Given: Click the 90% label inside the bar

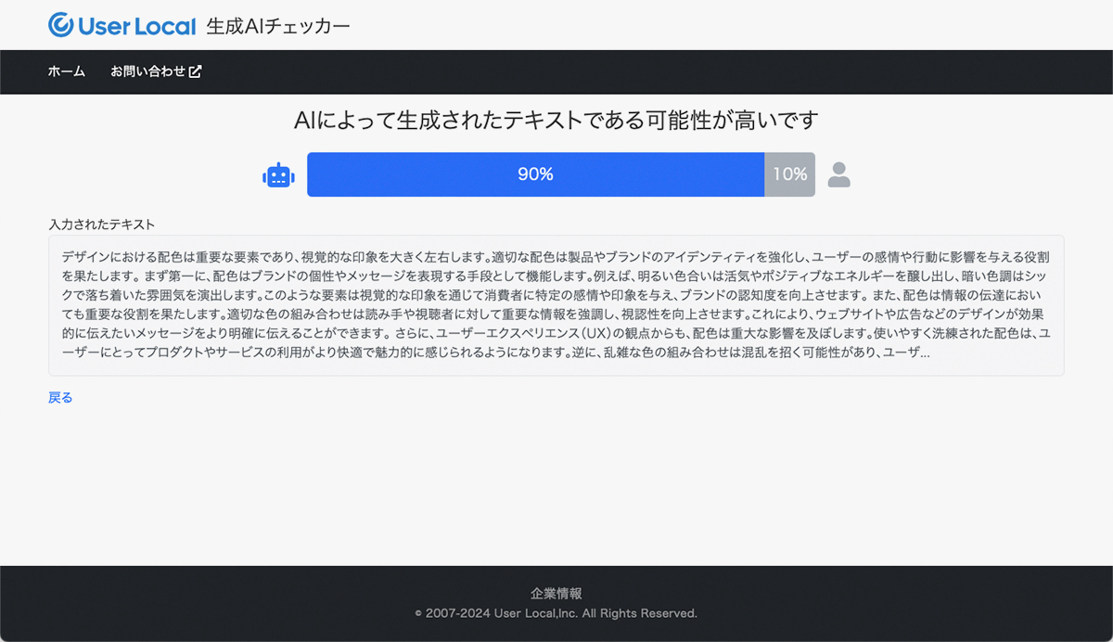Looking at the screenshot, I should [535, 174].
